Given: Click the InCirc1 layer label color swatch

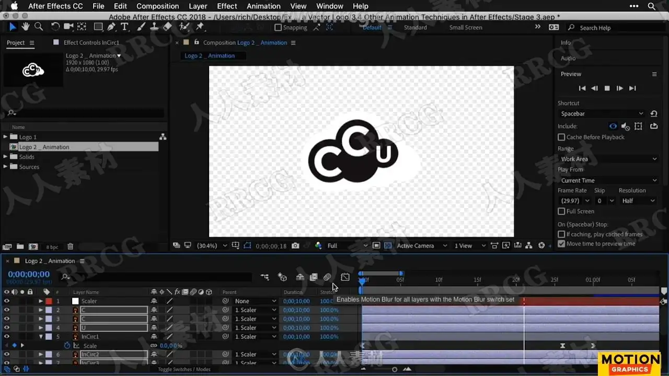Looking at the screenshot, I should [x=49, y=336].
